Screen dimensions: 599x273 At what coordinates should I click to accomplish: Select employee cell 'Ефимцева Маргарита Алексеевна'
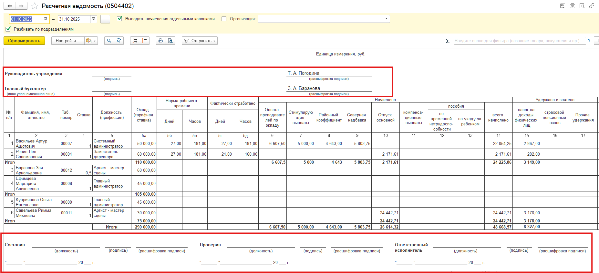coord(36,183)
